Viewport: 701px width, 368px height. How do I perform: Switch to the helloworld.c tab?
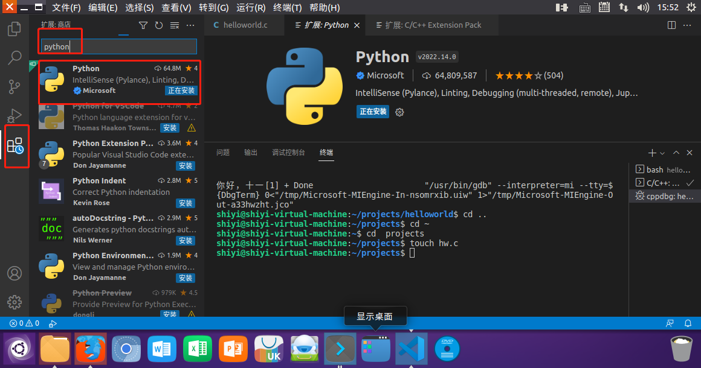pyautogui.click(x=244, y=25)
